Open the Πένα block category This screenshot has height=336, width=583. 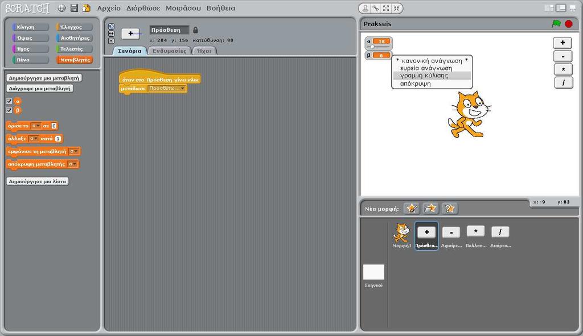31,60
